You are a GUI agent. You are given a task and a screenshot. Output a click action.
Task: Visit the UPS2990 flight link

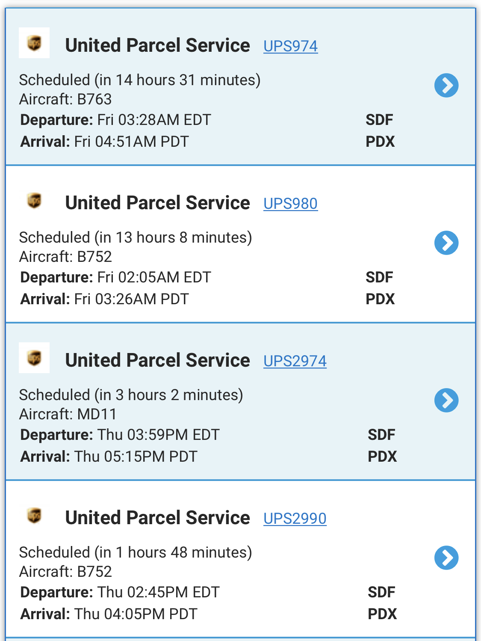click(295, 519)
